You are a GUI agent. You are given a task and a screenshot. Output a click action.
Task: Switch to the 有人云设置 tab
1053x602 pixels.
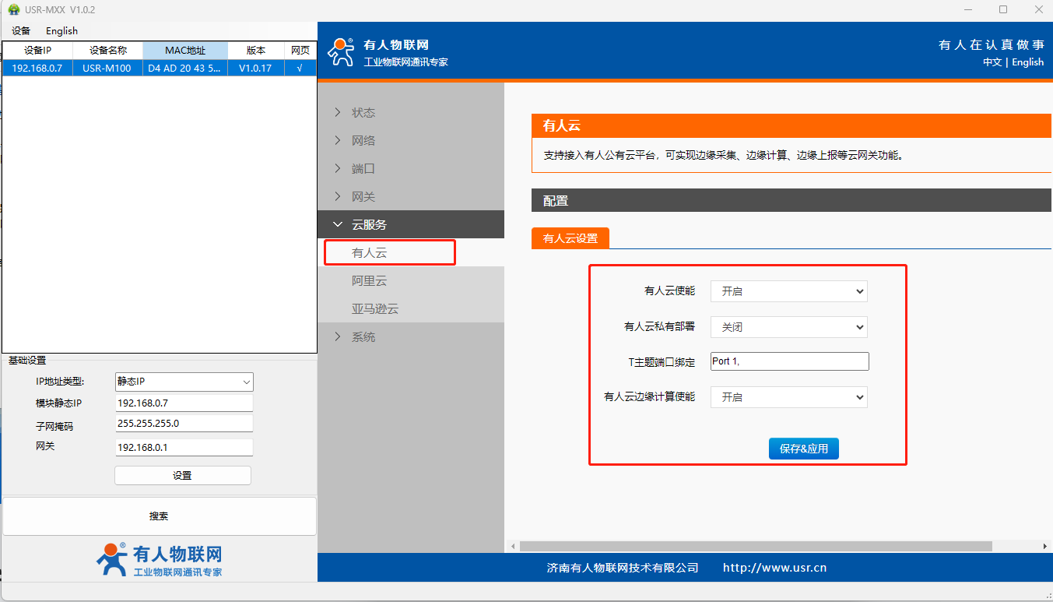pos(570,238)
